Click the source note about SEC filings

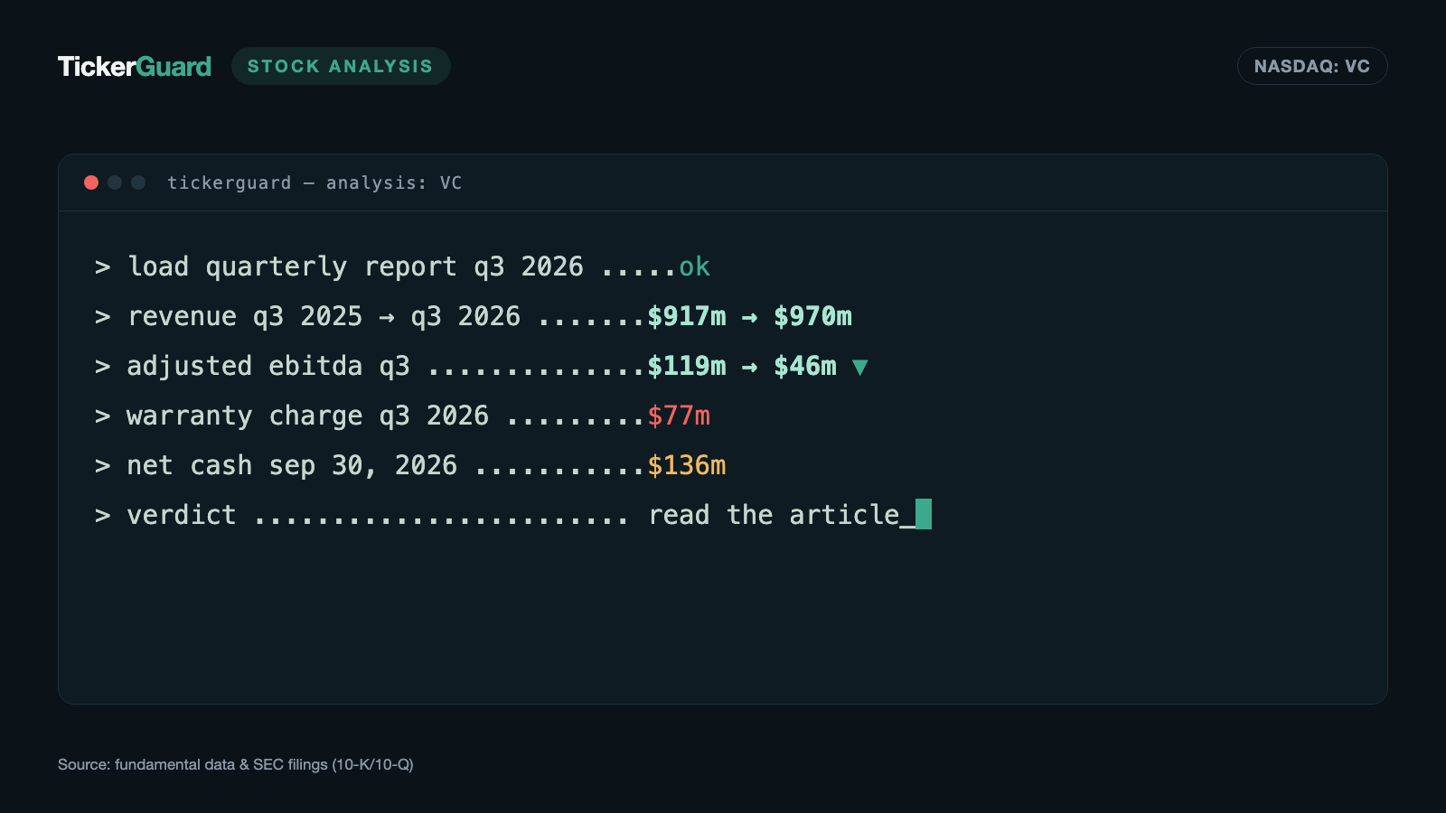click(x=236, y=764)
